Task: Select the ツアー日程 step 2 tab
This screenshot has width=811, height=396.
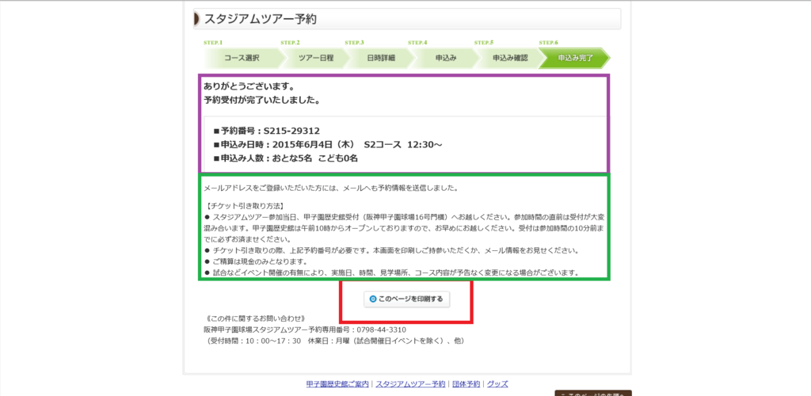Action: click(x=315, y=58)
